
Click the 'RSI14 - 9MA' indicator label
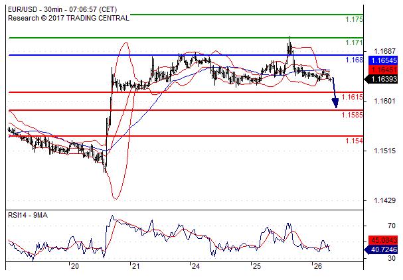click(28, 215)
